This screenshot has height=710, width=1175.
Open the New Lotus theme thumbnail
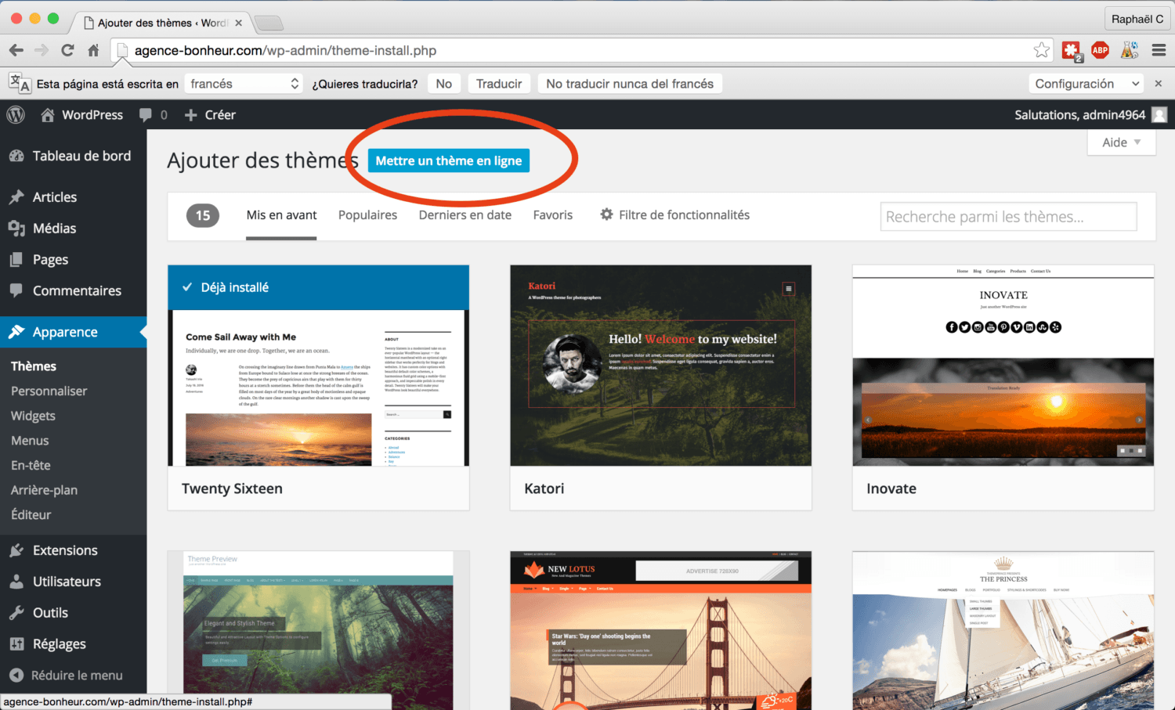(660, 630)
